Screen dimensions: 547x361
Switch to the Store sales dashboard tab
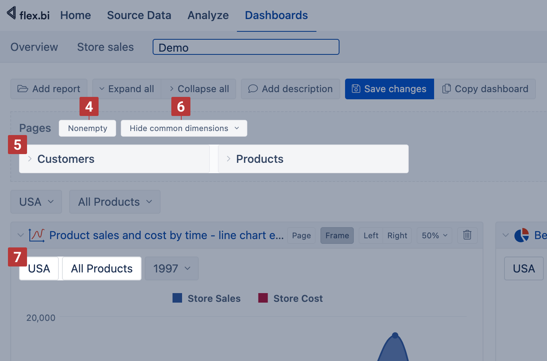pyautogui.click(x=105, y=47)
